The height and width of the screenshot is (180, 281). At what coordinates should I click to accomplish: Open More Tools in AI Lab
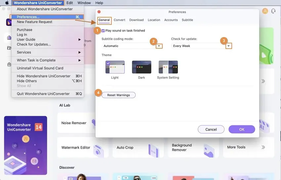[249, 147]
